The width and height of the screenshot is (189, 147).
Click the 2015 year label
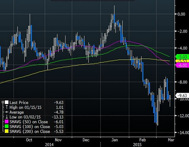pos(137,145)
